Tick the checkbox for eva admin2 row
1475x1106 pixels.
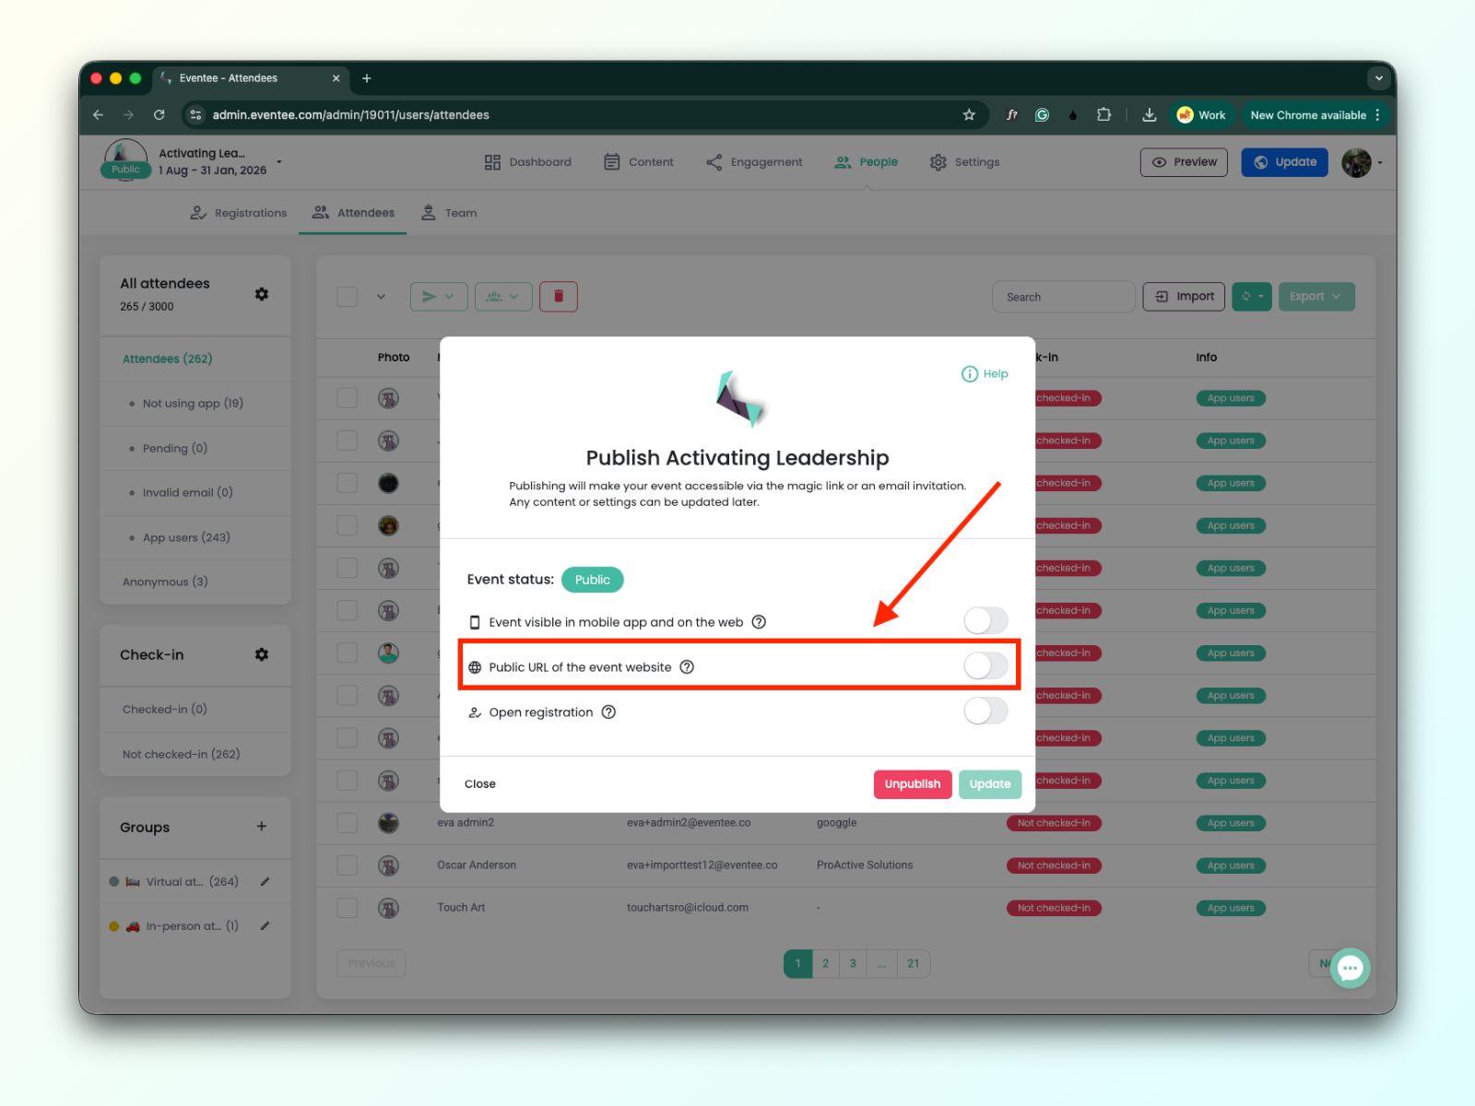pyautogui.click(x=348, y=823)
